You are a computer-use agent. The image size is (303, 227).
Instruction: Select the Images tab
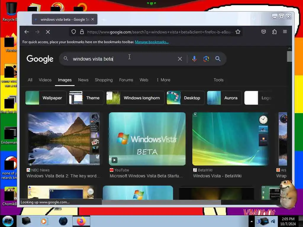[x=65, y=80]
